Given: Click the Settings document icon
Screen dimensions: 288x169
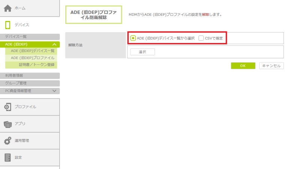Looking at the screenshot, I should pos(8,157).
